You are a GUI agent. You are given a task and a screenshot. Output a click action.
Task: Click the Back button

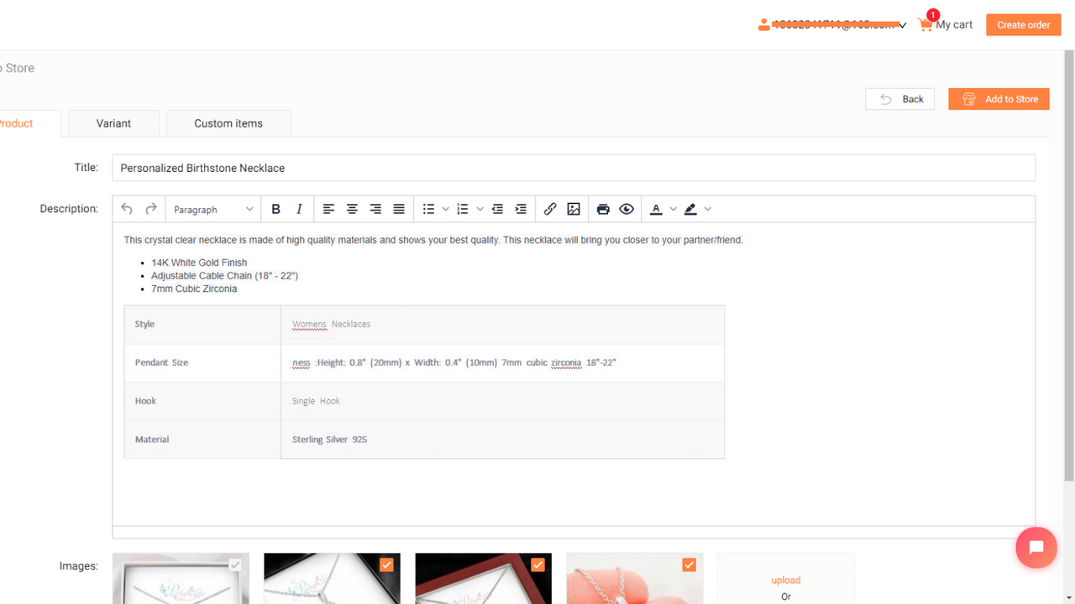pyautogui.click(x=899, y=99)
